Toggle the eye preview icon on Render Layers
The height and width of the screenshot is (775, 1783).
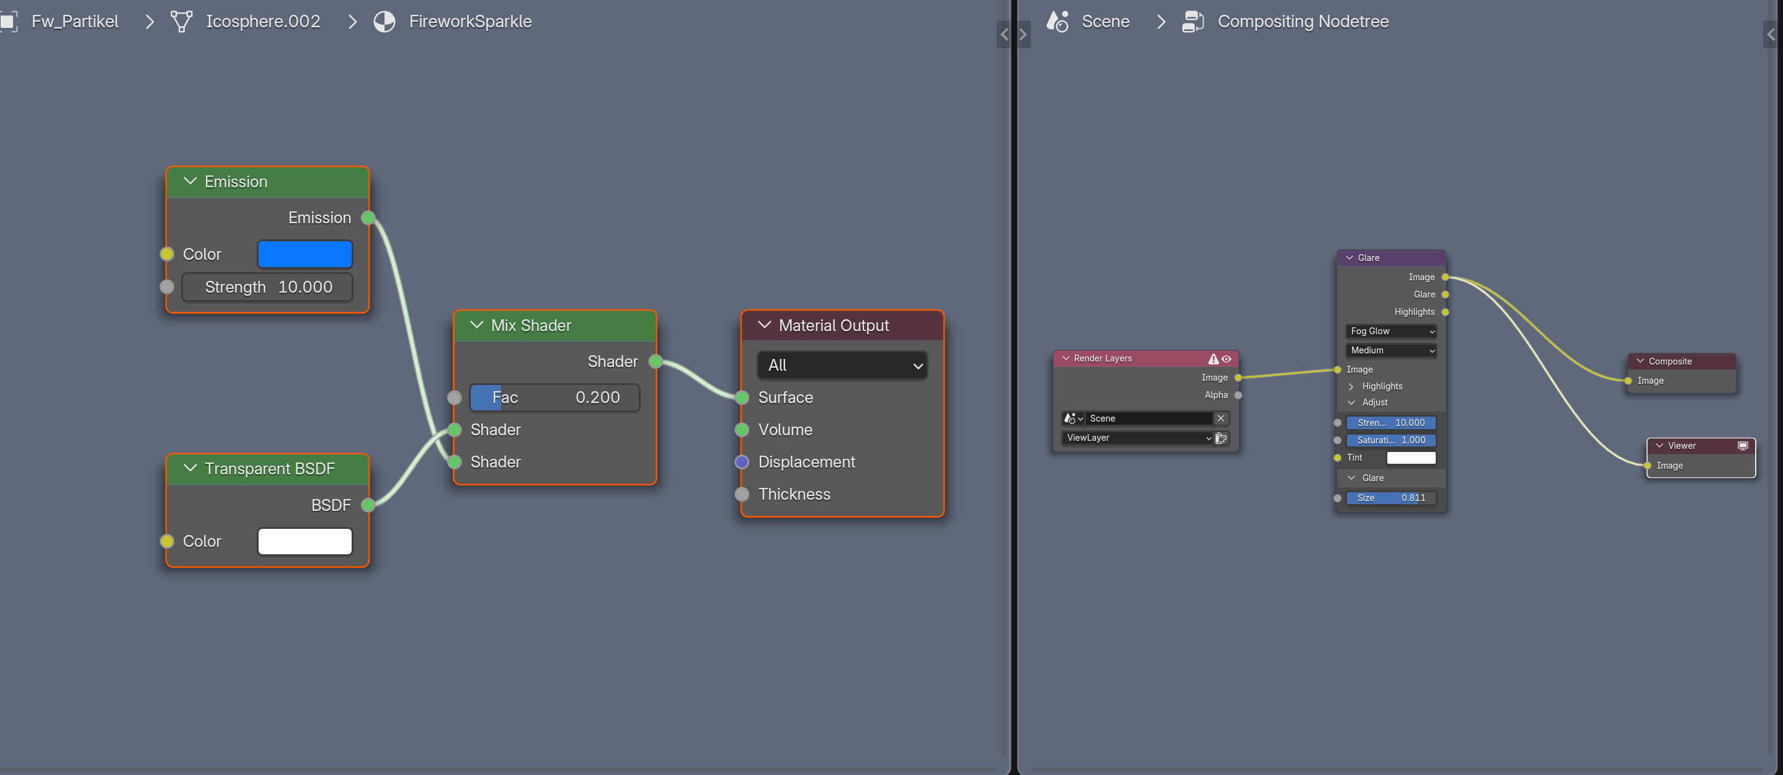1227,358
